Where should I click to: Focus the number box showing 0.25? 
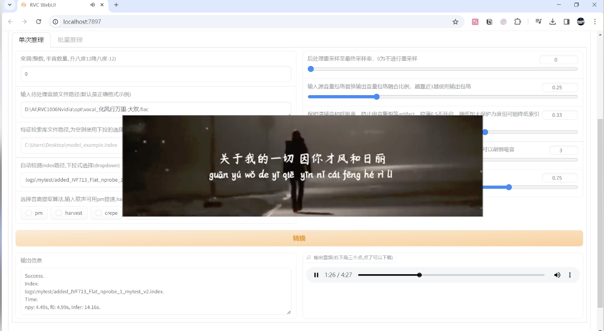[x=560, y=87]
